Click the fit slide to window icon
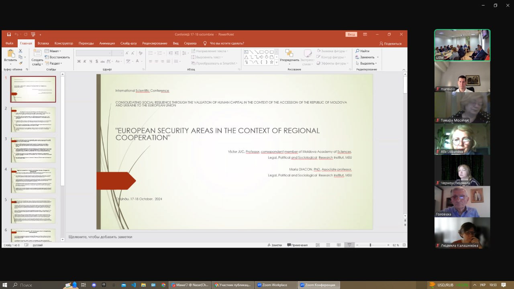 coord(404,245)
